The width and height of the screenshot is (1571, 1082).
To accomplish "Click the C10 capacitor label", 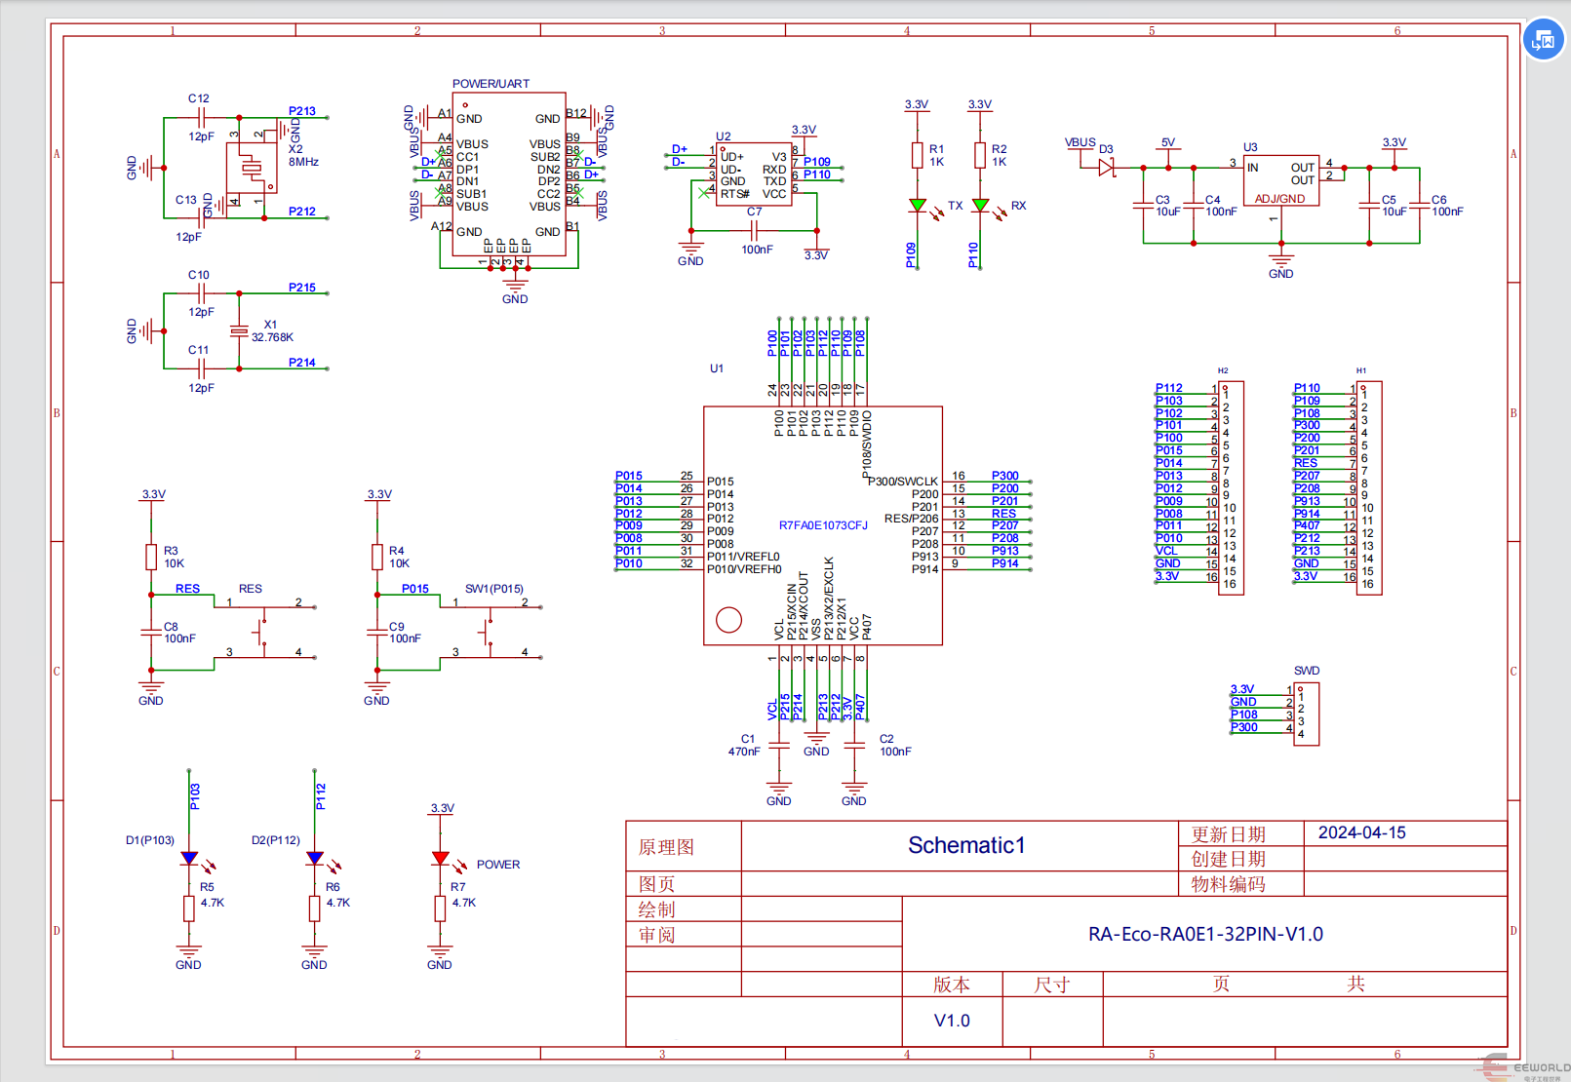I will tap(199, 275).
